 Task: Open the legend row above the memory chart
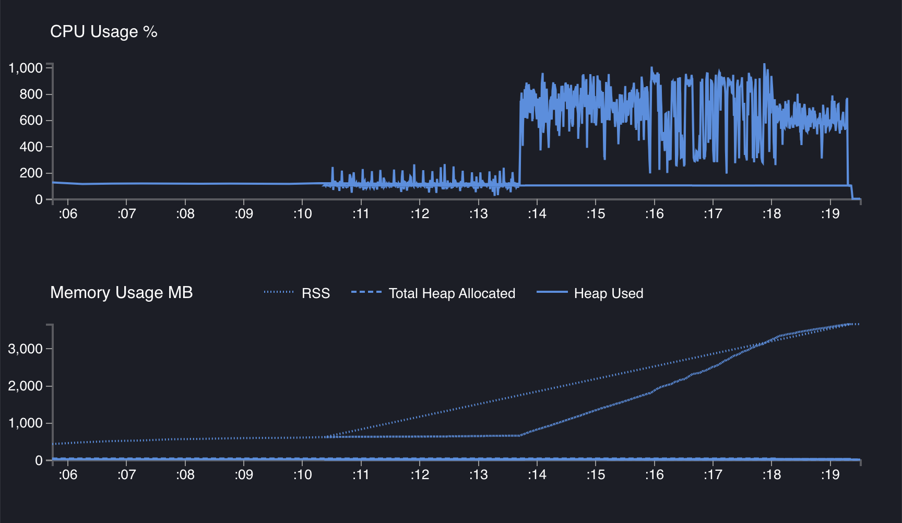point(454,293)
